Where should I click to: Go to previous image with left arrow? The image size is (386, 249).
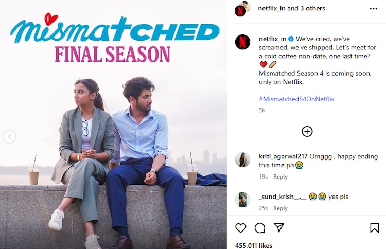(10, 136)
